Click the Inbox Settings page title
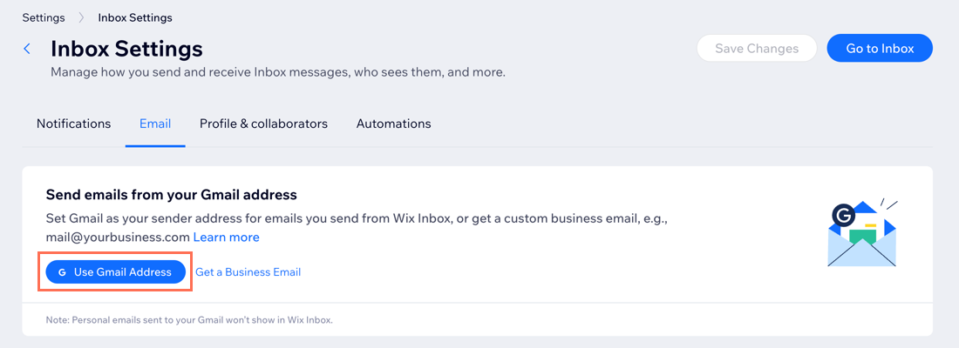The width and height of the screenshot is (959, 348). [x=126, y=49]
